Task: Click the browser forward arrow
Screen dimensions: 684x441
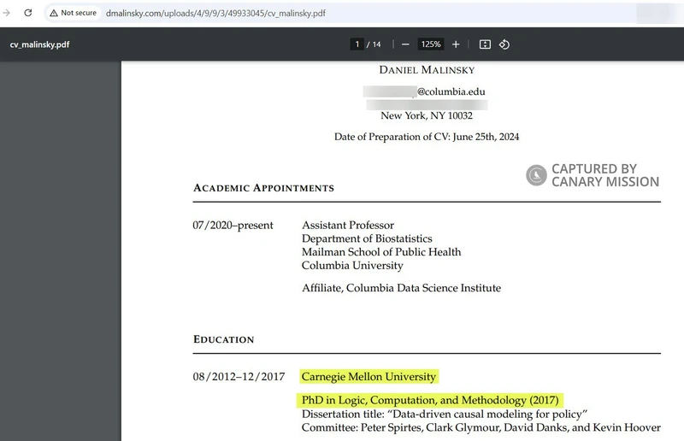Action: [8, 13]
